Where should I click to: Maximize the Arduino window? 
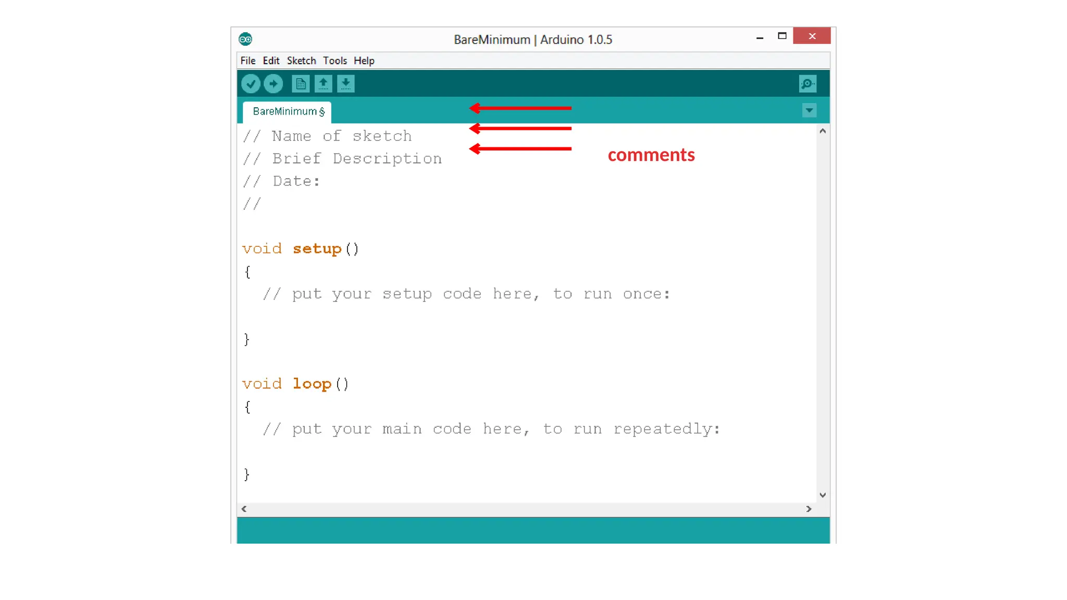click(x=782, y=36)
